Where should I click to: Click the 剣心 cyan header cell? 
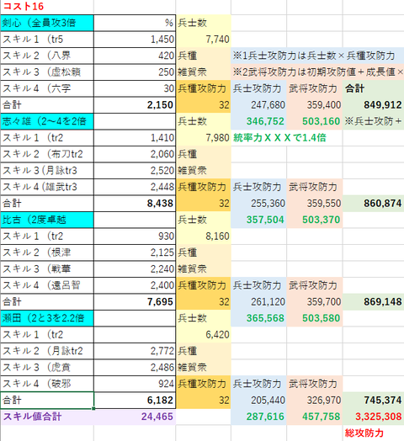(x=47, y=23)
